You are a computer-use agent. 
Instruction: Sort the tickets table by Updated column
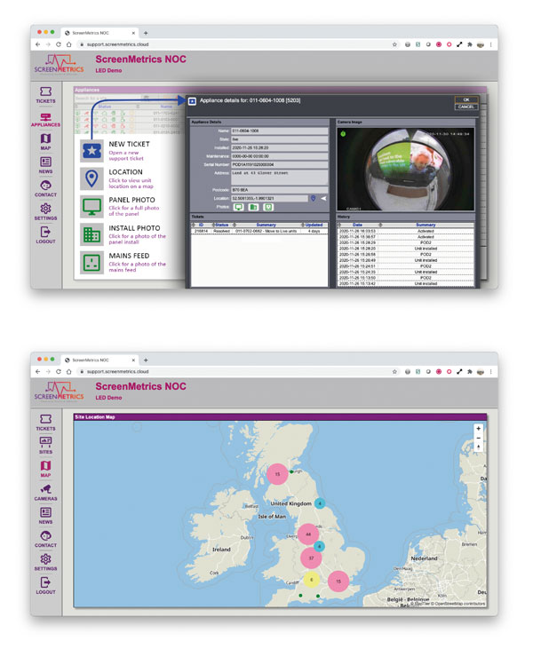click(x=315, y=223)
